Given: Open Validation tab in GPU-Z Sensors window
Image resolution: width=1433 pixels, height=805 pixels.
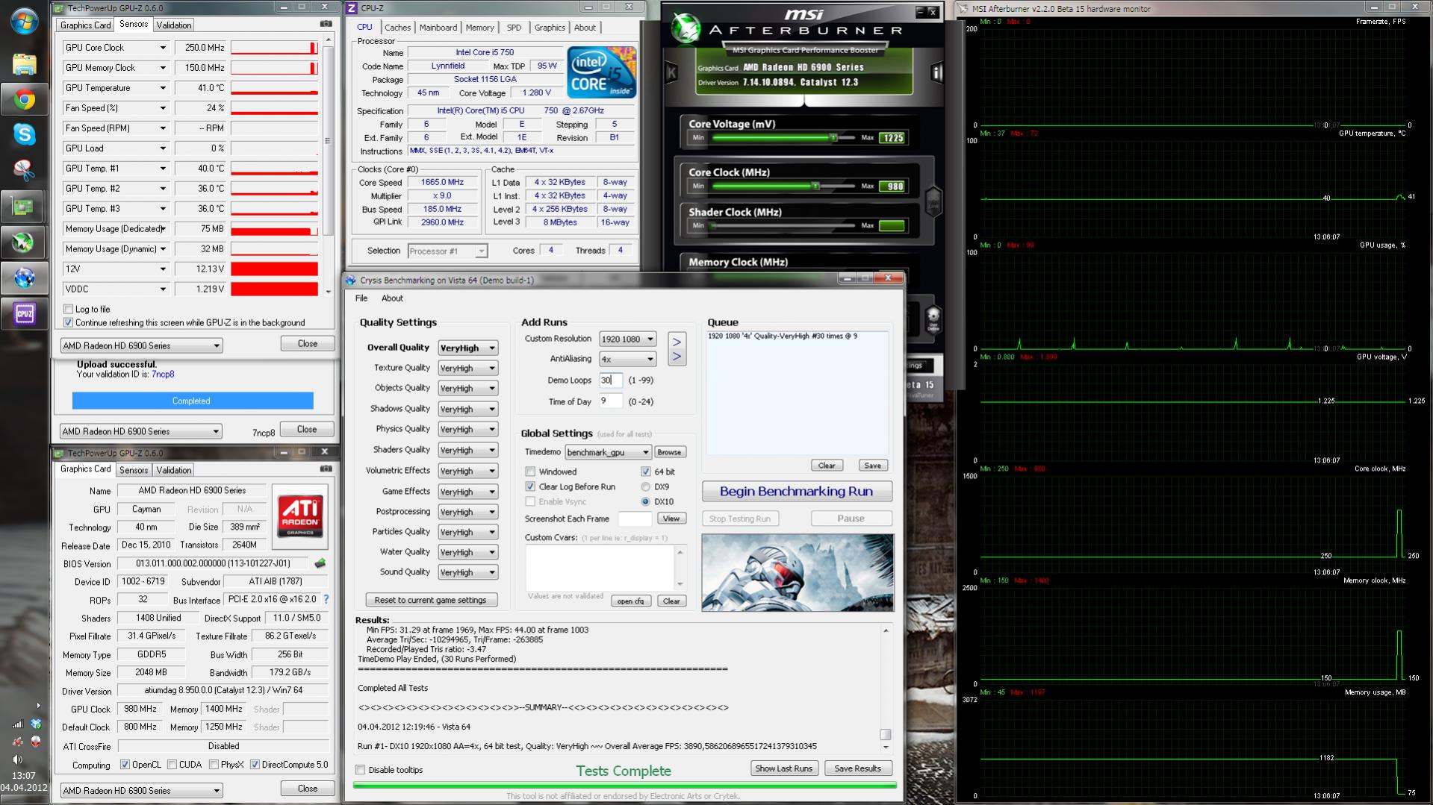Looking at the screenshot, I should 174,25.
